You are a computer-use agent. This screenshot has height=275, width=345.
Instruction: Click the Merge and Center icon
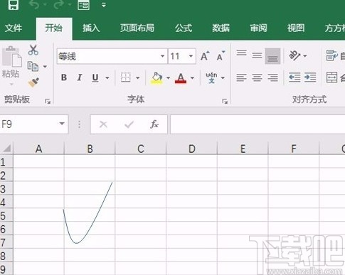[331, 77]
